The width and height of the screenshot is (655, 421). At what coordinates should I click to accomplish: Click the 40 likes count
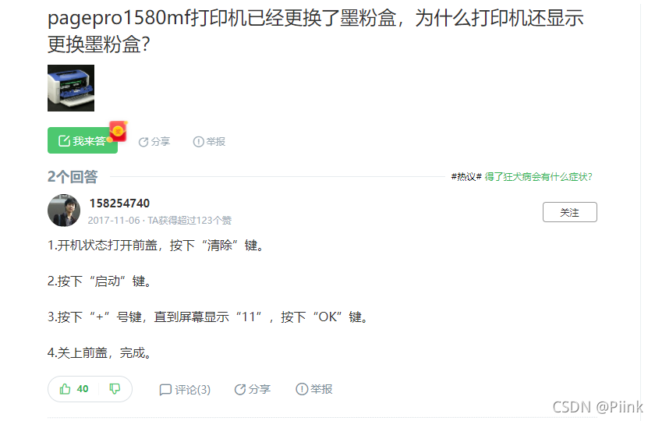pyautogui.click(x=83, y=389)
